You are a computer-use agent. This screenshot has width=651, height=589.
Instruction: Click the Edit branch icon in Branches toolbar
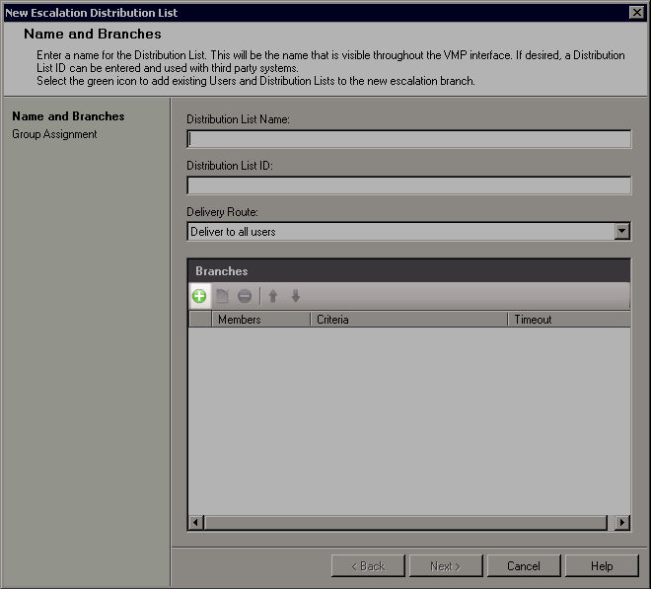click(x=223, y=296)
